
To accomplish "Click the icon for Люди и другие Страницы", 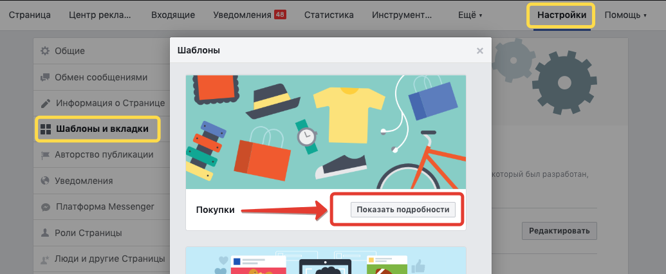I will tap(44, 259).
